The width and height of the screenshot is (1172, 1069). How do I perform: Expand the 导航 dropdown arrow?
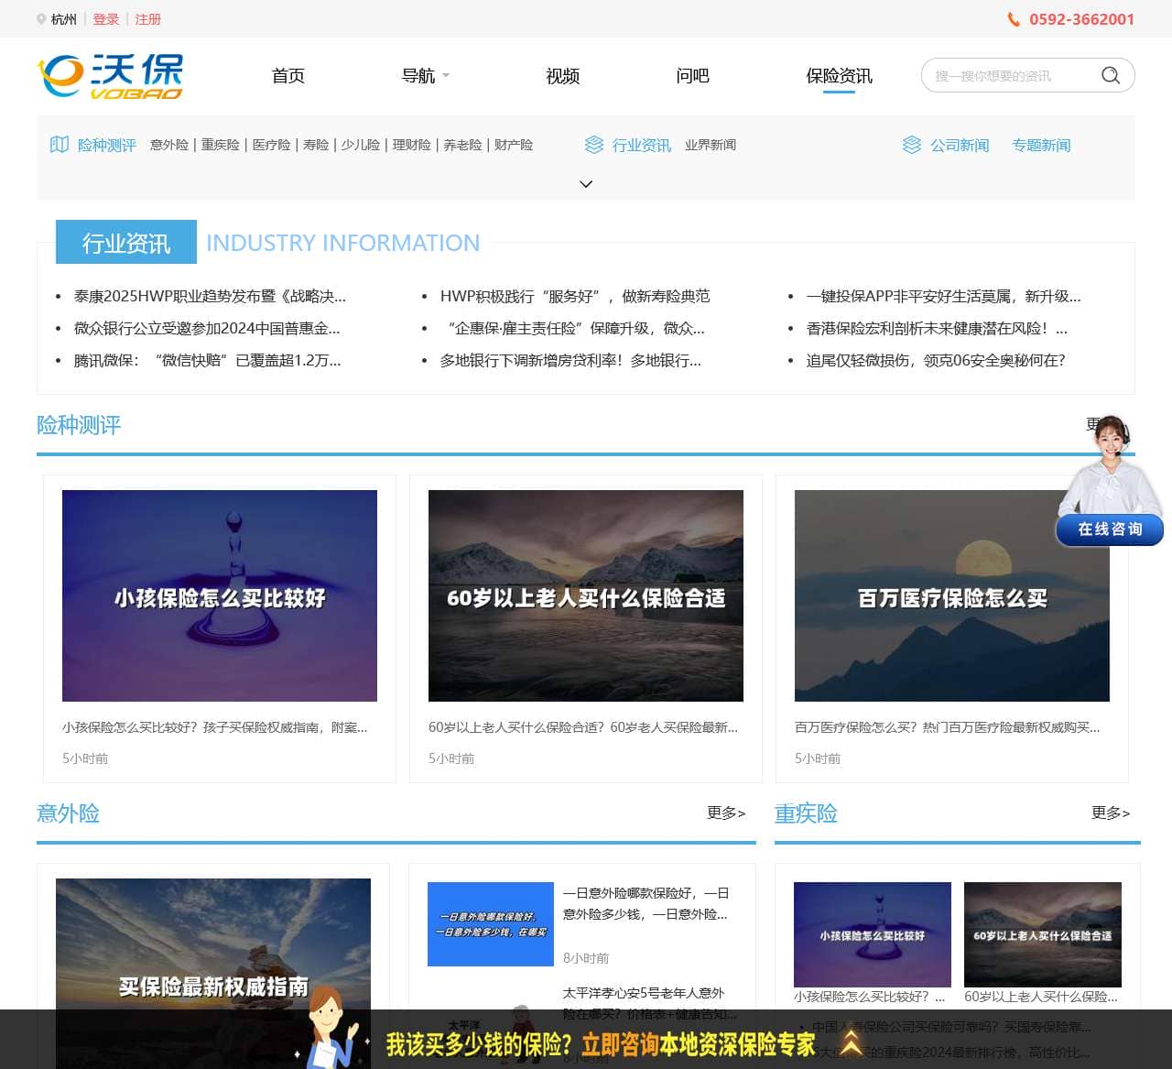[x=447, y=76]
